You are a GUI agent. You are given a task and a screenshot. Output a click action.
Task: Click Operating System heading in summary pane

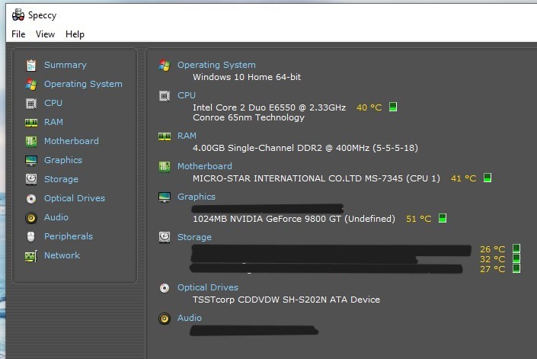pos(216,65)
